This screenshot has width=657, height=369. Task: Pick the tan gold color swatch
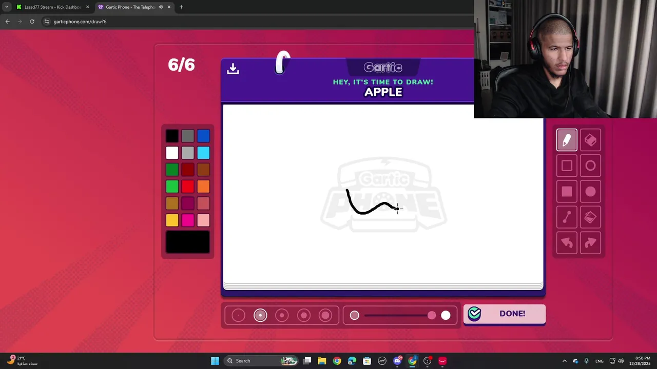click(x=172, y=203)
